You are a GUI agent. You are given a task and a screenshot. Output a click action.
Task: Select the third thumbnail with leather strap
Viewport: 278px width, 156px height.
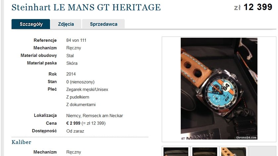tap(234, 152)
